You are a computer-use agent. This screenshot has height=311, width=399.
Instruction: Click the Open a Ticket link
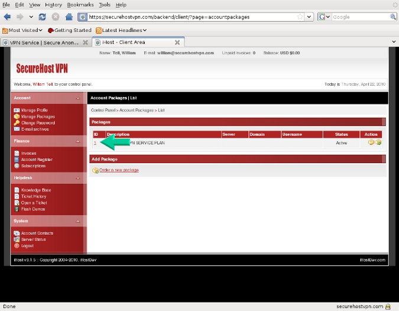[34, 203]
